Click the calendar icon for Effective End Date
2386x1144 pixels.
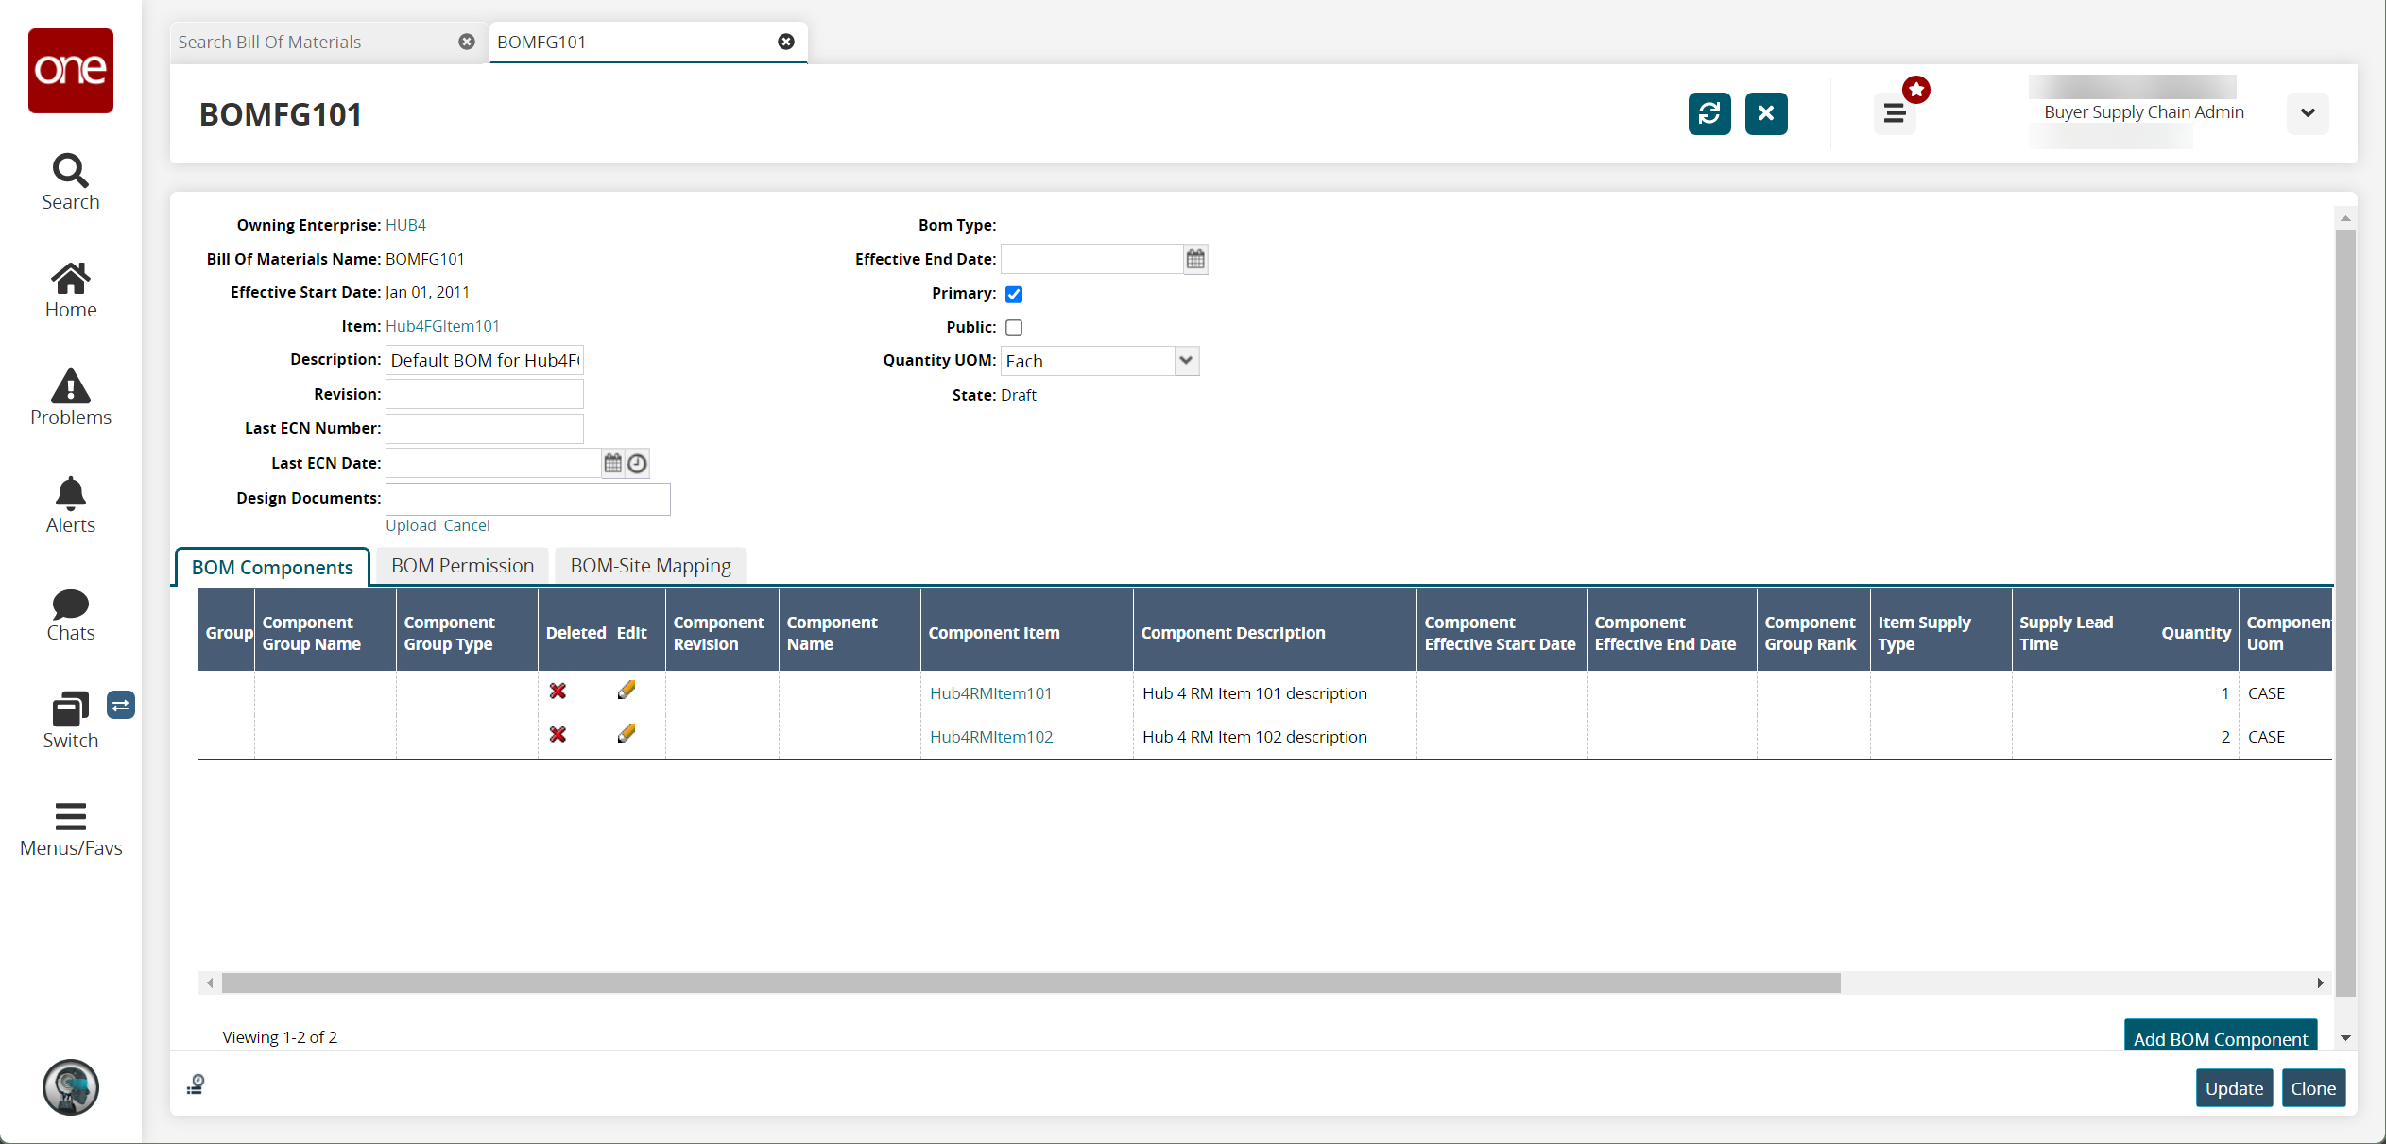(x=1196, y=259)
